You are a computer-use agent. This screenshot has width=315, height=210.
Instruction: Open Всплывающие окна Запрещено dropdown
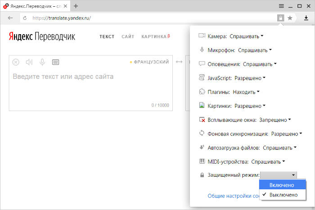click(x=275, y=120)
